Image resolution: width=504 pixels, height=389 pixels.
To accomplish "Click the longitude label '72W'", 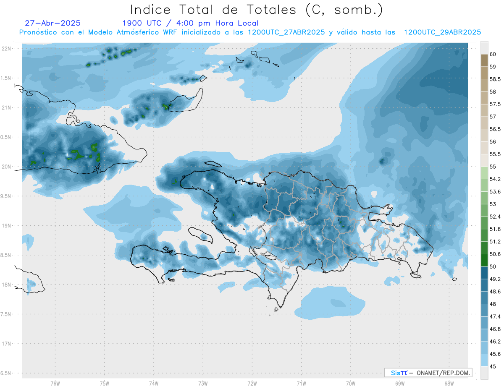I will click(x=252, y=383).
